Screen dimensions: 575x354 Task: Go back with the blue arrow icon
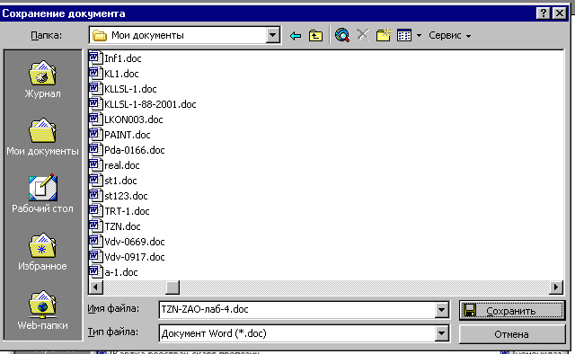(296, 36)
